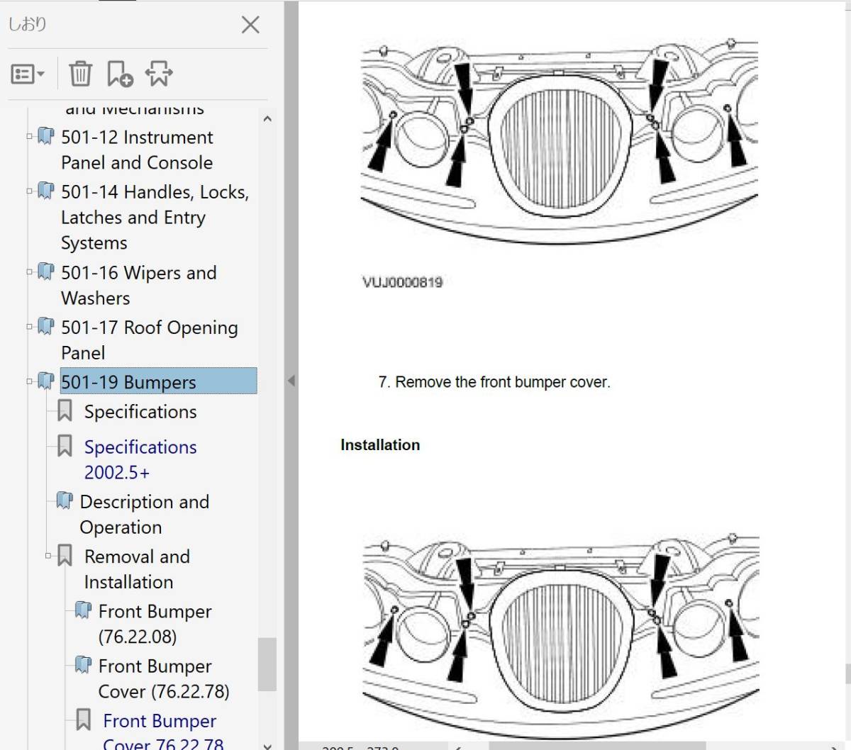Click the Specifications 2002.5+ bookmark icon

65,446
